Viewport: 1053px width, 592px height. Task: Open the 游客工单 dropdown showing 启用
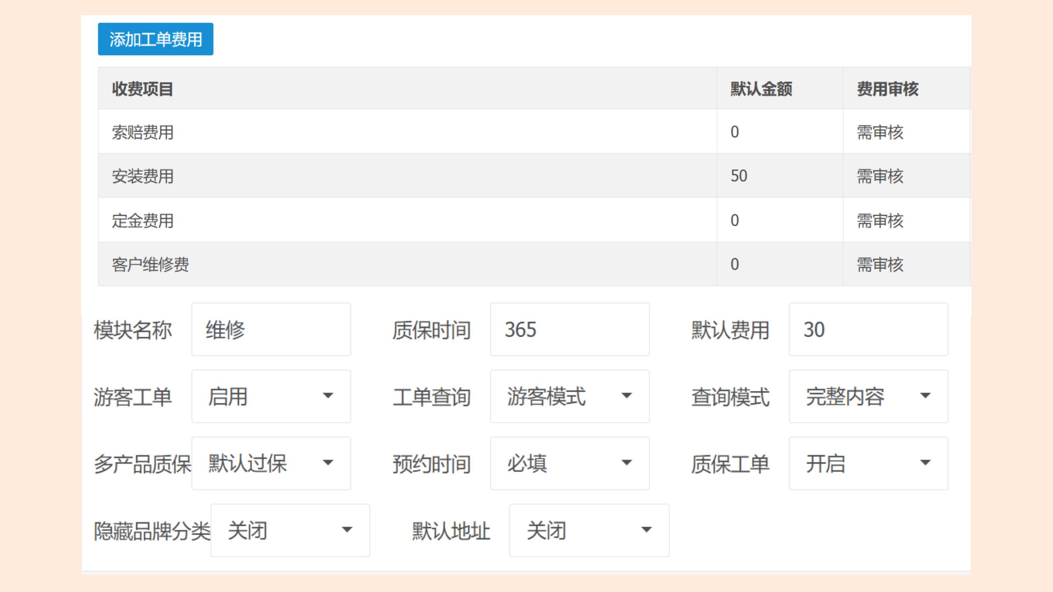(x=271, y=396)
